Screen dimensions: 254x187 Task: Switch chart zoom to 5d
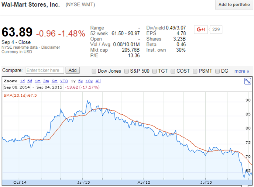pyautogui.click(x=30, y=81)
